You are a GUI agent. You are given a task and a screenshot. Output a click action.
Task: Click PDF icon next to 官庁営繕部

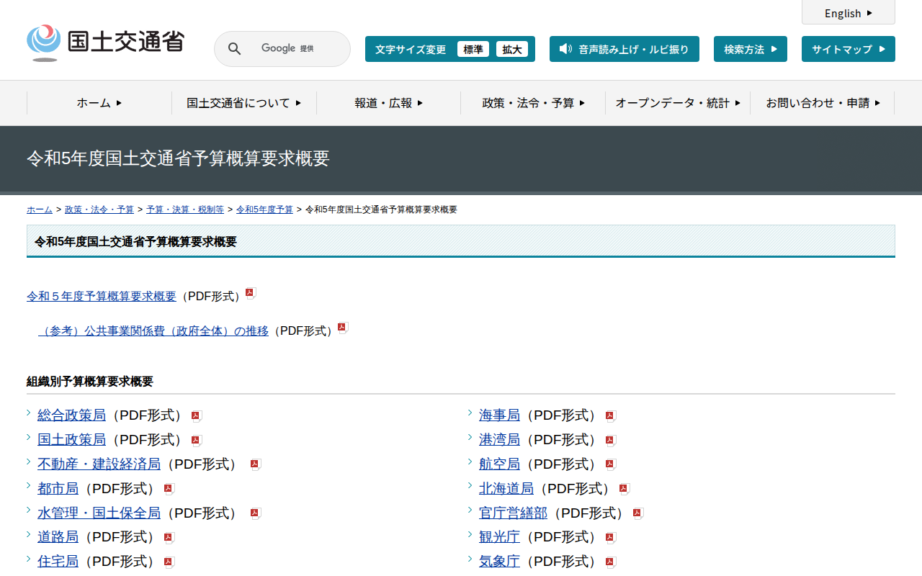[637, 514]
